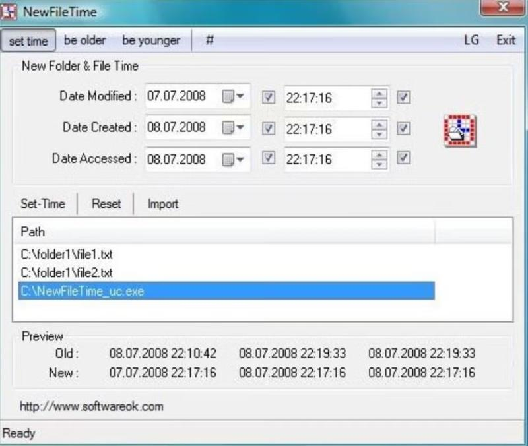Increase Date Accessed time with up arrow
The width and height of the screenshot is (528, 446).
click(379, 155)
